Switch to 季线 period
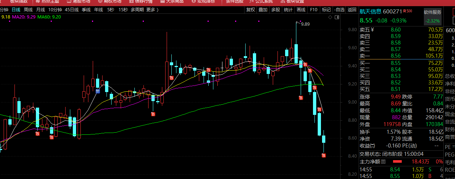455x179 pixels. (86, 10)
